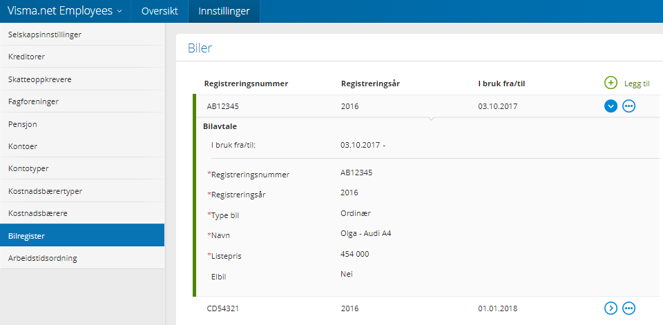The width and height of the screenshot is (663, 325).
Task: Click the 454 000 list price value
Action: coord(355,254)
